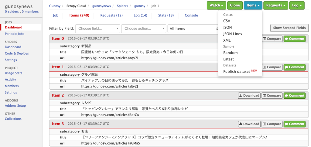Image resolution: width=311 pixels, height=147 pixels.
Task: Switch to the Items (240) tab
Action: coord(79,15)
